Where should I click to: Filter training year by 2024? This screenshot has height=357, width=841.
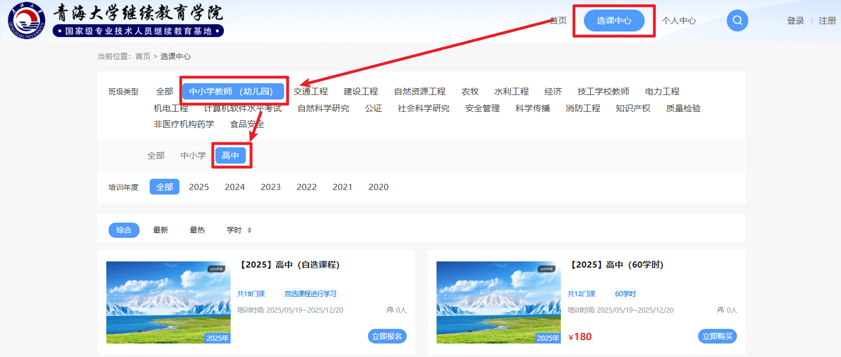pos(235,187)
